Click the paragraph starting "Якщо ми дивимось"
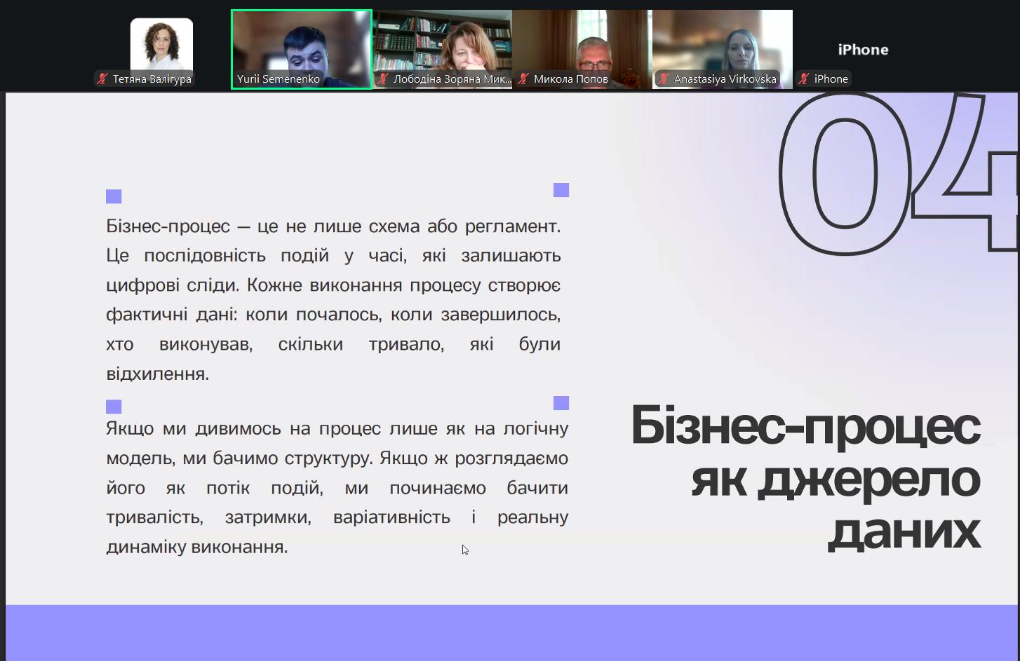The image size is (1020, 661). (x=337, y=487)
